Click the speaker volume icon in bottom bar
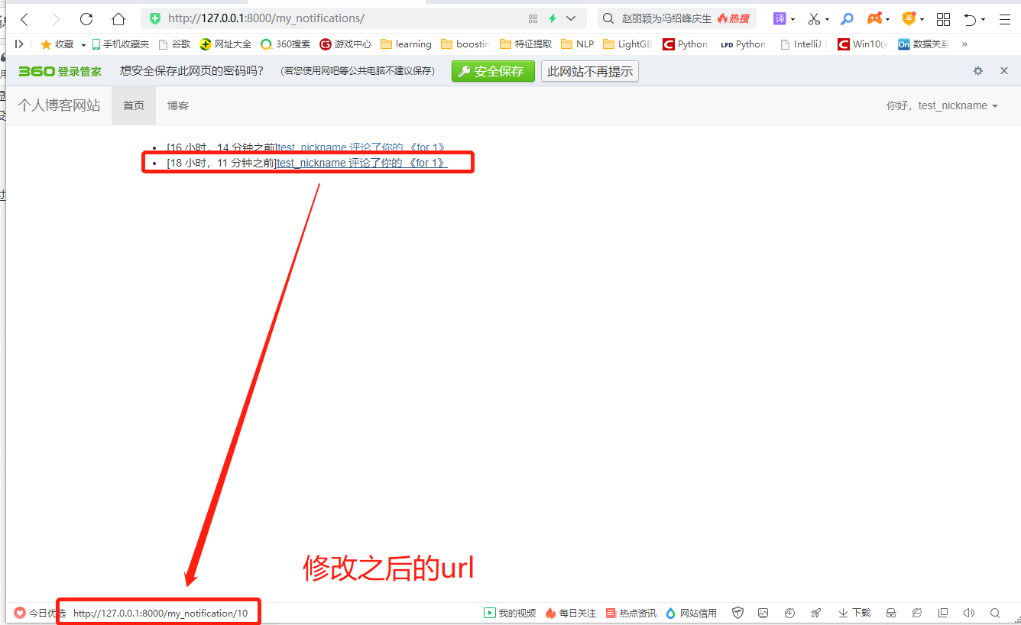1021x625 pixels. point(968,613)
